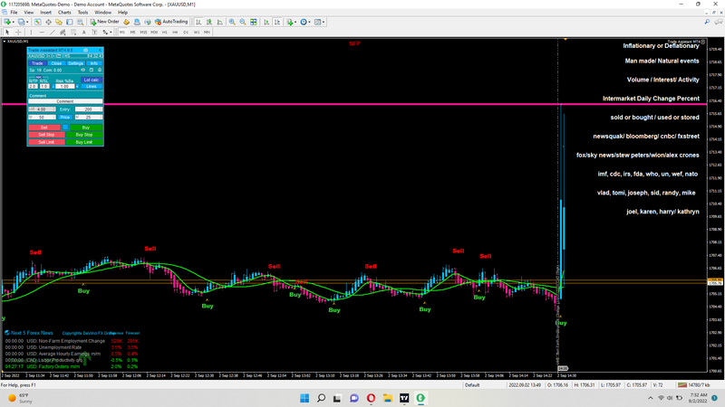
Task: Open the File menu
Action: [14, 13]
